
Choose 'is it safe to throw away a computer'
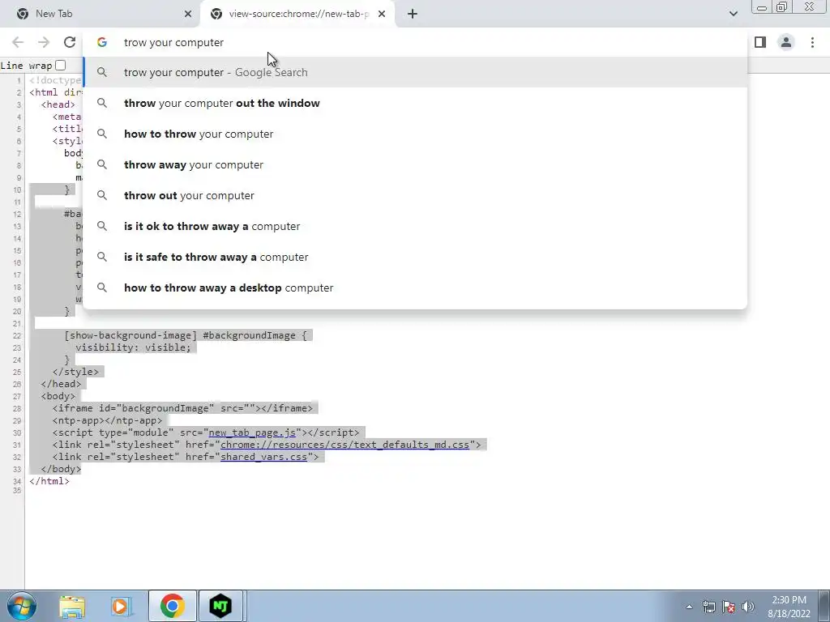click(416, 257)
